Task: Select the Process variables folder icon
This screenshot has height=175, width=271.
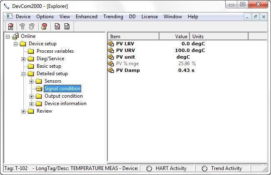Action: [x=31, y=51]
